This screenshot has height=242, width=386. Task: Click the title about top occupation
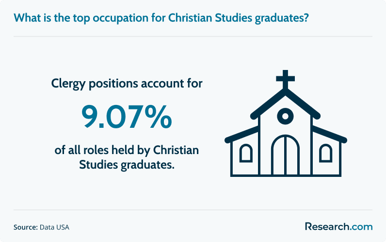coord(161,18)
